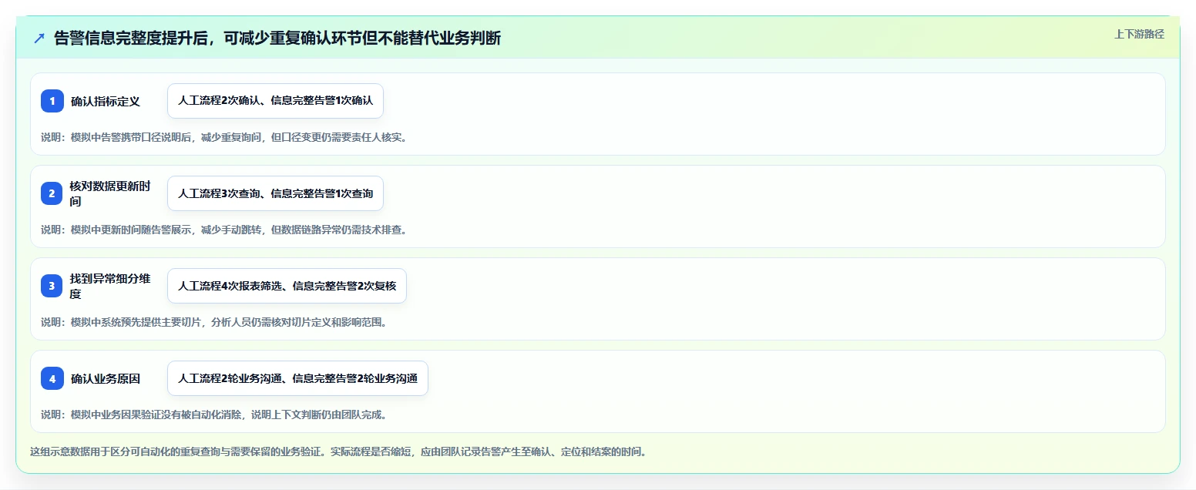Screen dimensions: 1196x490
Task: Click the 找到异常细分维度 step label
Action: pyautogui.click(x=110, y=286)
